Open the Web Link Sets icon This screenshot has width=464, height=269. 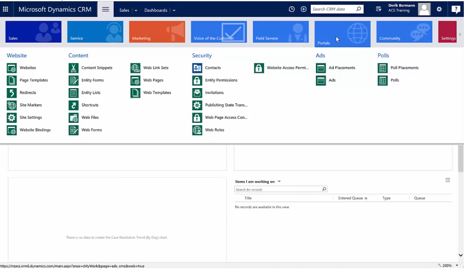click(x=135, y=68)
